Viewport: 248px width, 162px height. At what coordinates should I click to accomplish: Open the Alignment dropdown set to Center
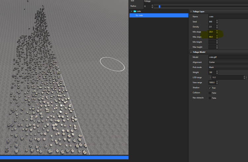point(227,62)
